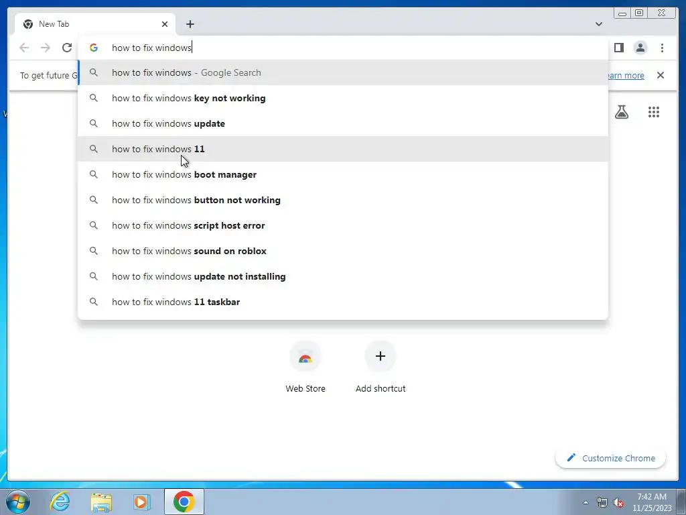This screenshot has width=686, height=515.
Task: Click the Add shortcut tile
Action: point(381,368)
